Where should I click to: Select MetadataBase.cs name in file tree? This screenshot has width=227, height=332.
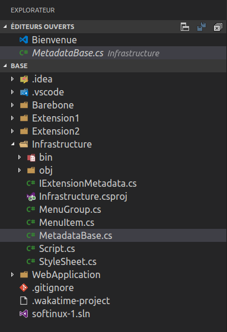pos(76,236)
